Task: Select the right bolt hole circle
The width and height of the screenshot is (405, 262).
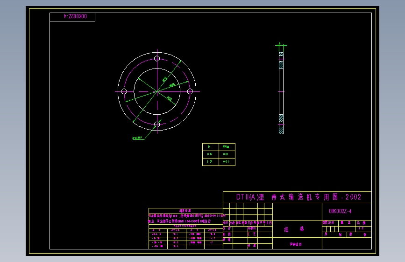Action: point(190,91)
